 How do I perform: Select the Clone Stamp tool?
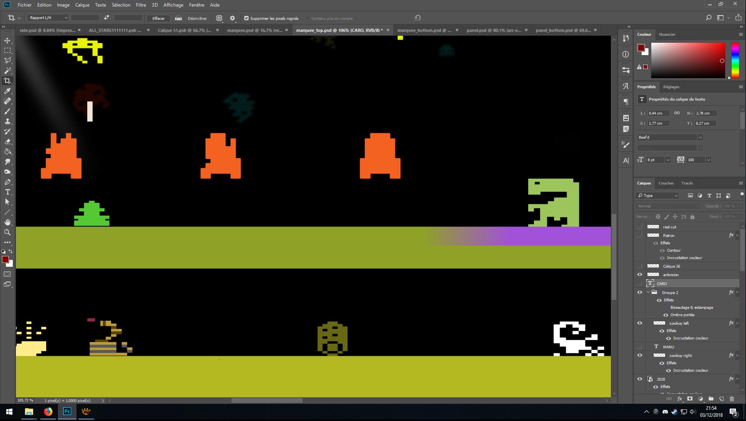tap(7, 121)
